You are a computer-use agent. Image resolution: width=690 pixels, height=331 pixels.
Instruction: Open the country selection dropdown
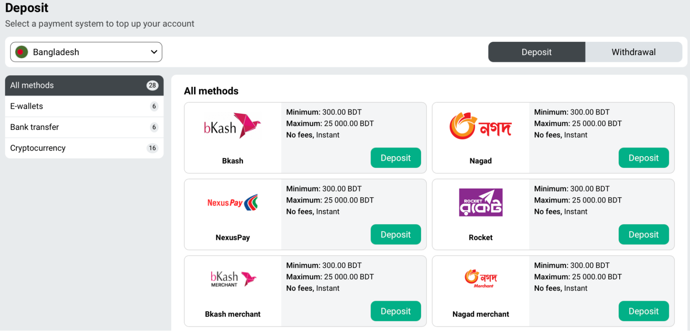coord(86,52)
